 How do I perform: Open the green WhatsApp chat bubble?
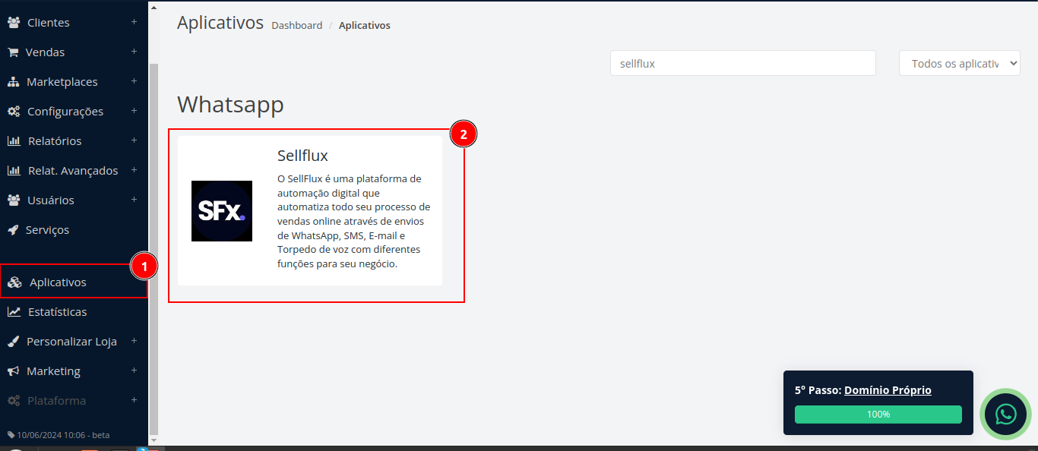1005,414
